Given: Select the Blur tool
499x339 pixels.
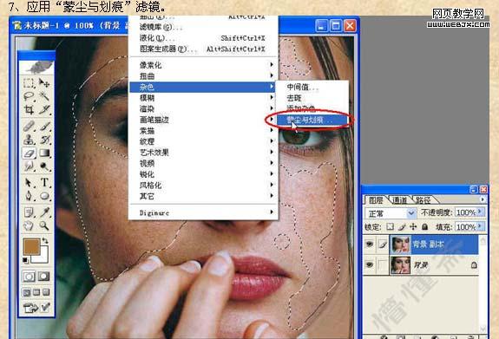Looking at the screenshot, I should point(29,166).
